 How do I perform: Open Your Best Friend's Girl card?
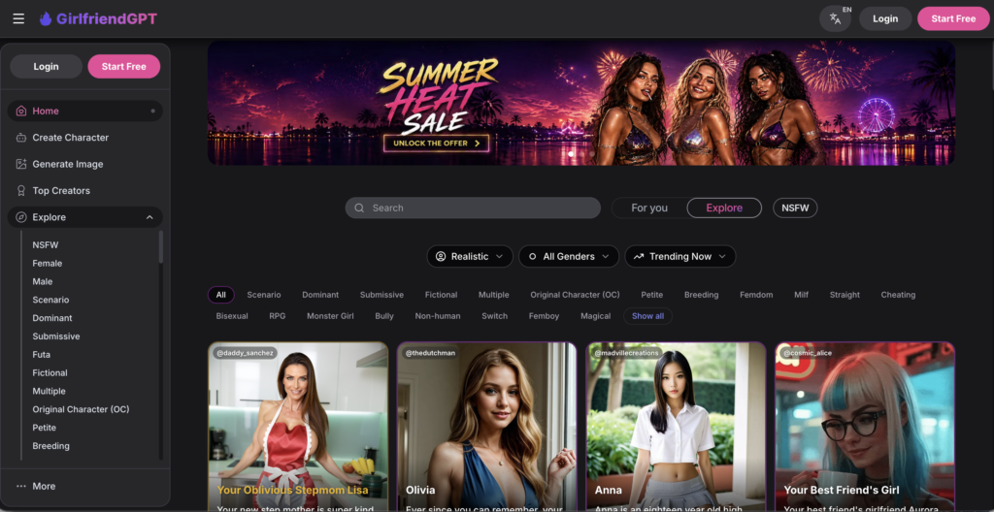[x=865, y=427]
